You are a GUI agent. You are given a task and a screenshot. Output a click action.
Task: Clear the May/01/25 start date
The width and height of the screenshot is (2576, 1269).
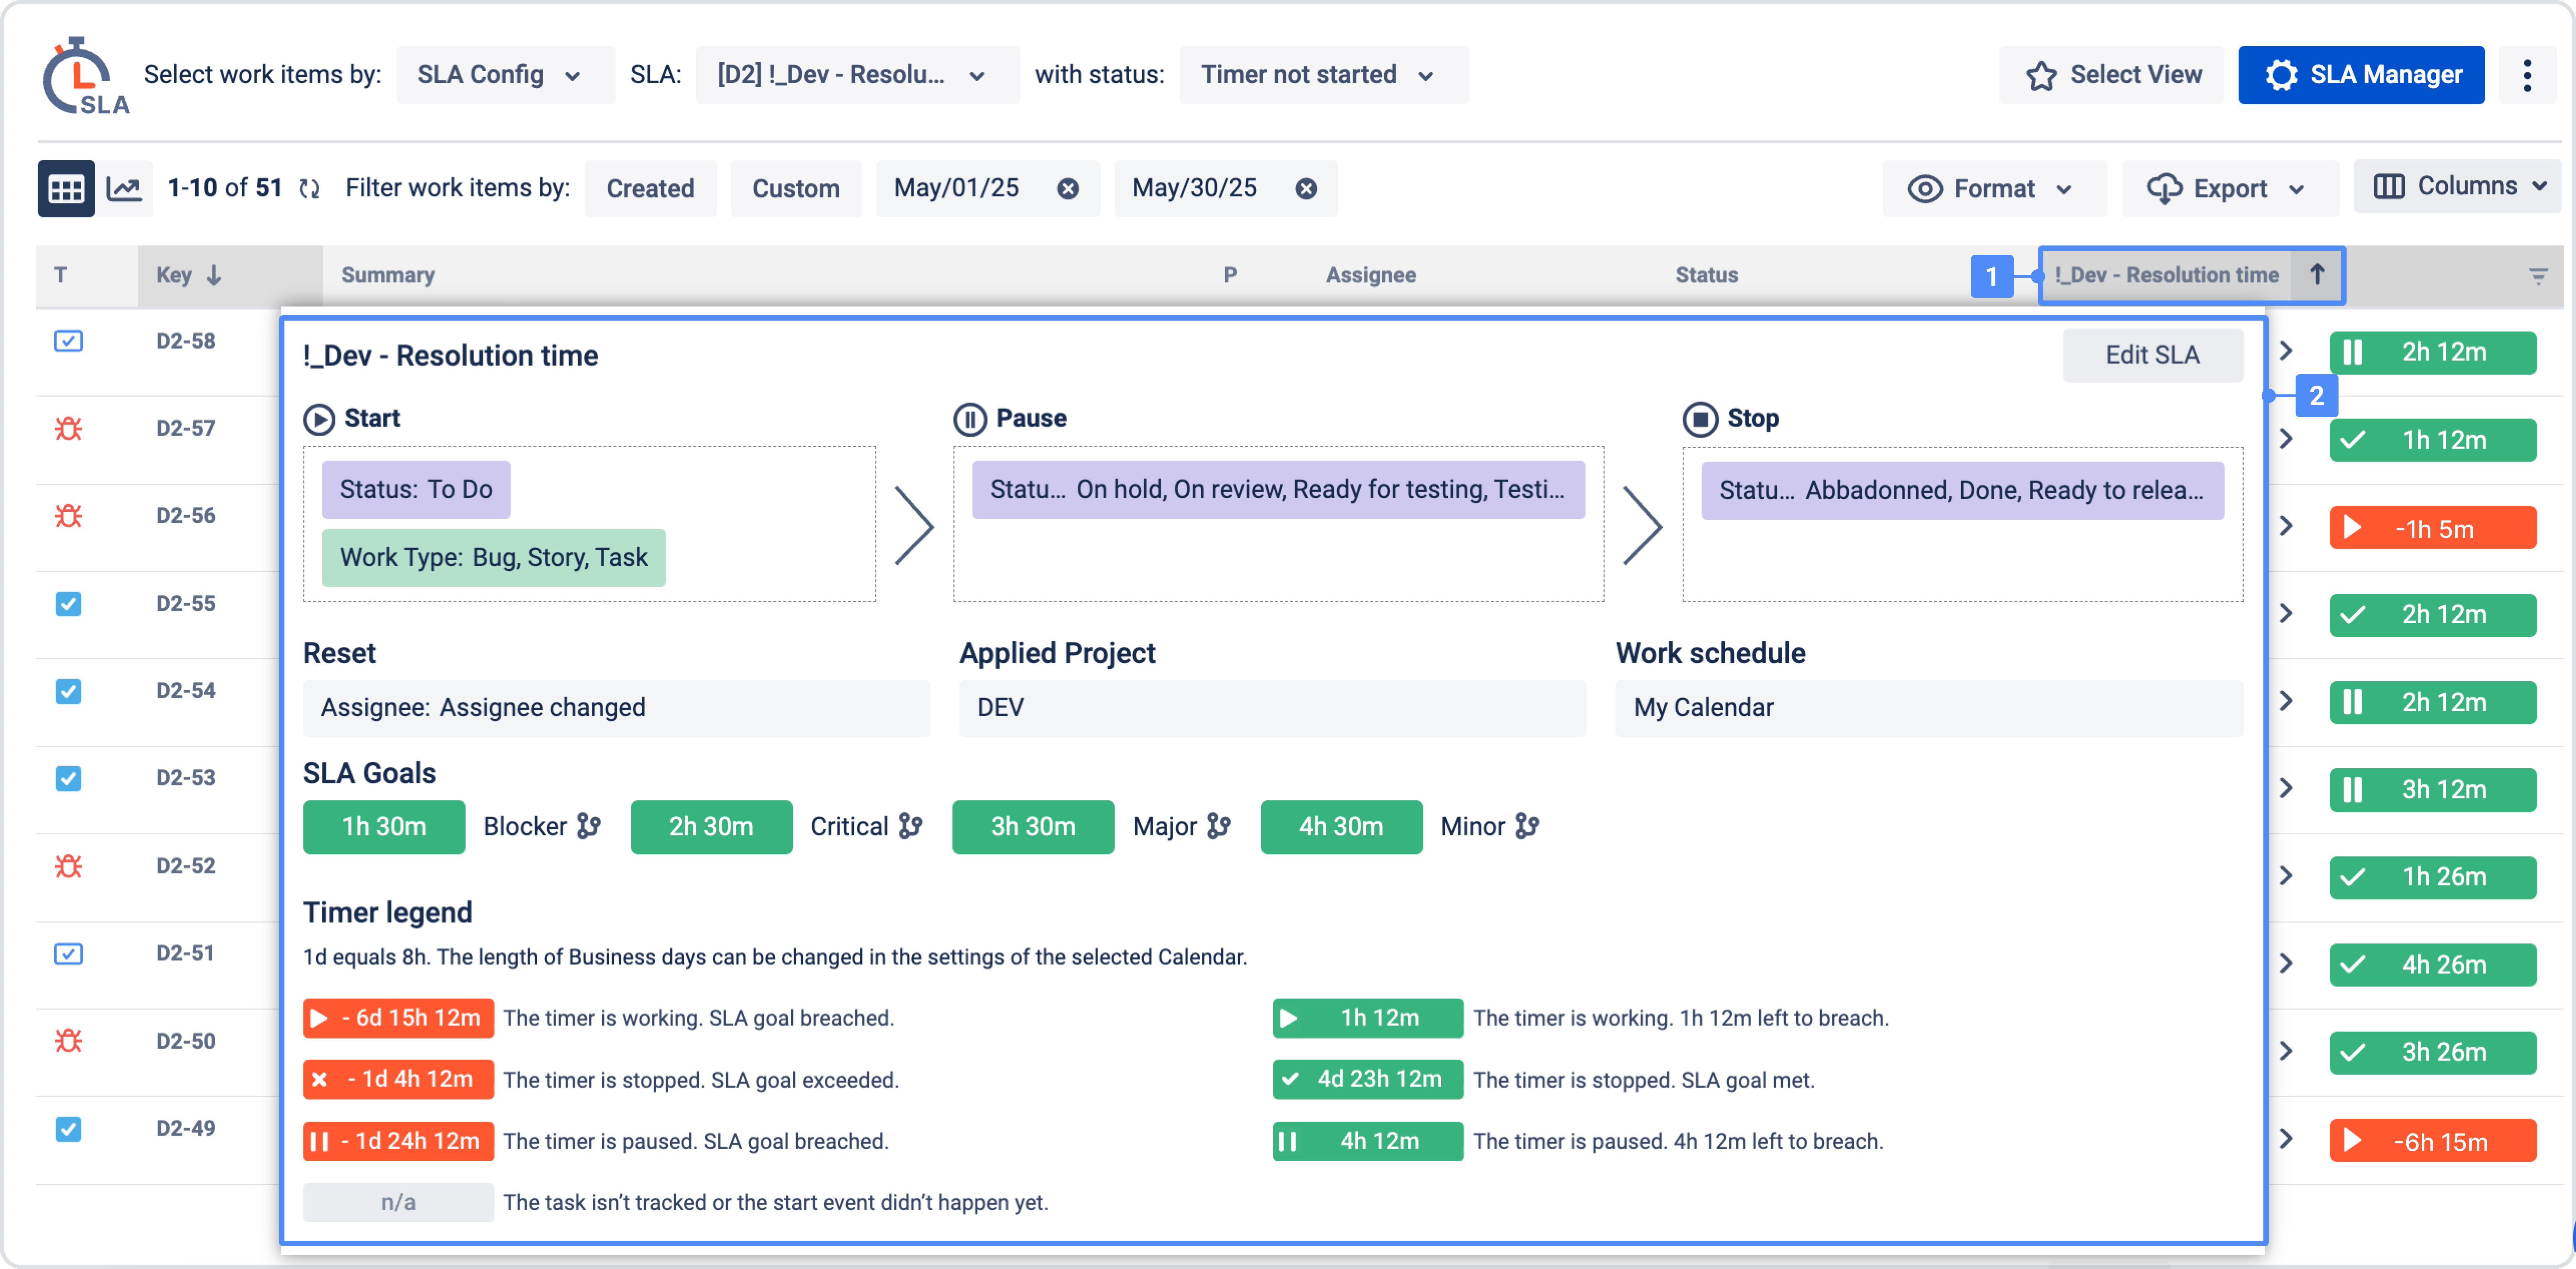(x=1068, y=188)
